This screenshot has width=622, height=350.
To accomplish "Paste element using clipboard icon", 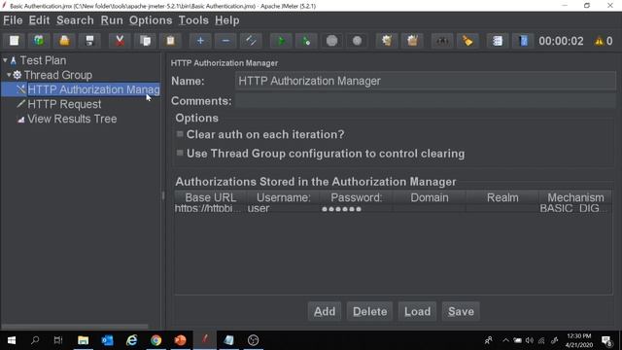I will 171,41.
